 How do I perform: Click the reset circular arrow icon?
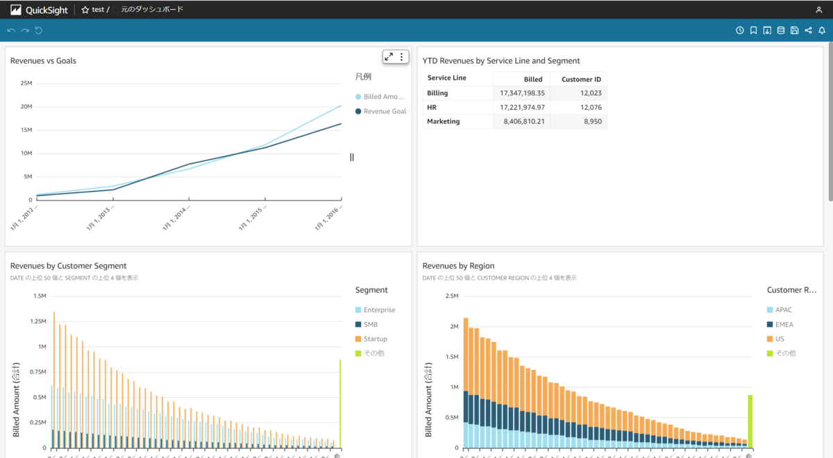[39, 31]
